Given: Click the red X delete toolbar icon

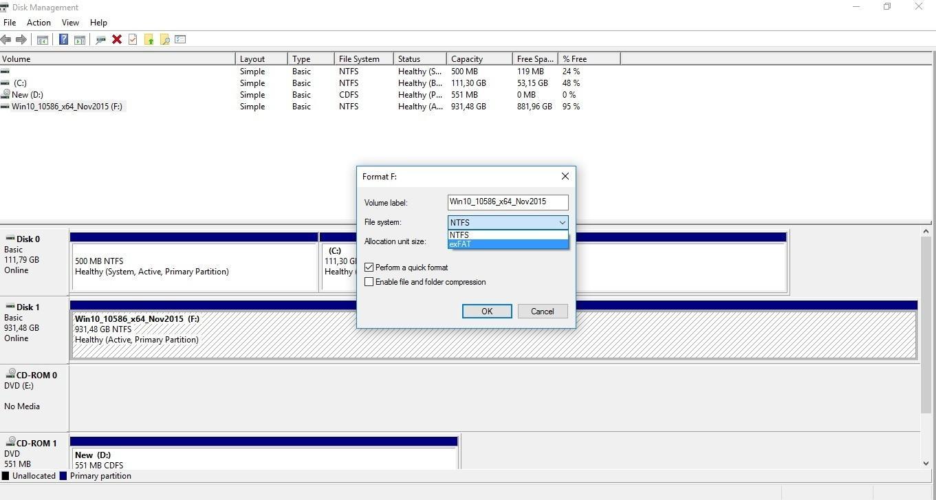Looking at the screenshot, I should click(x=117, y=40).
